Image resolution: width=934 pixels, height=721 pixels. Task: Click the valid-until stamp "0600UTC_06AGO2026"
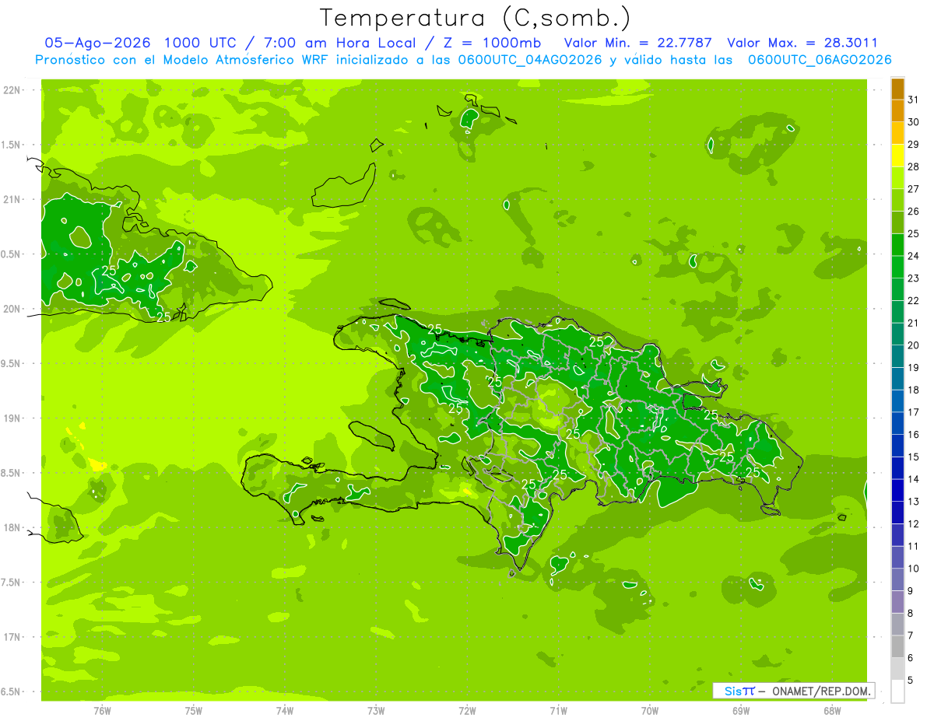pos(820,60)
